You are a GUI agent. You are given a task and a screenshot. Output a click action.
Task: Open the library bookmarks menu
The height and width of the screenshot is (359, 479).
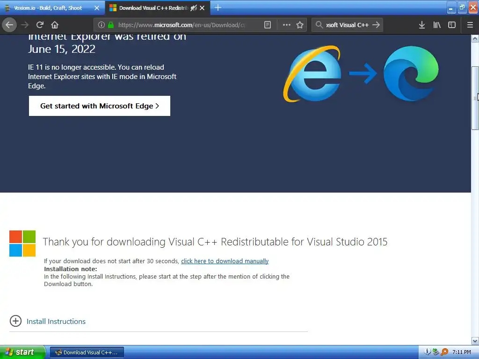coord(437,25)
